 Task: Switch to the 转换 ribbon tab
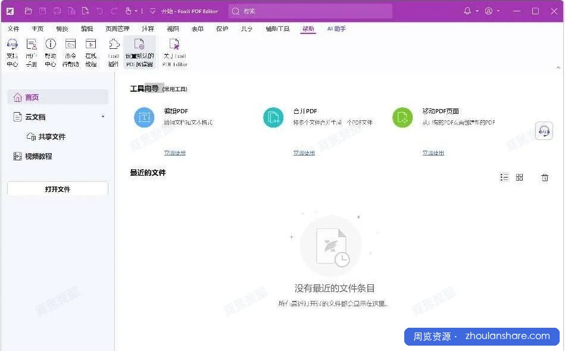coord(63,29)
